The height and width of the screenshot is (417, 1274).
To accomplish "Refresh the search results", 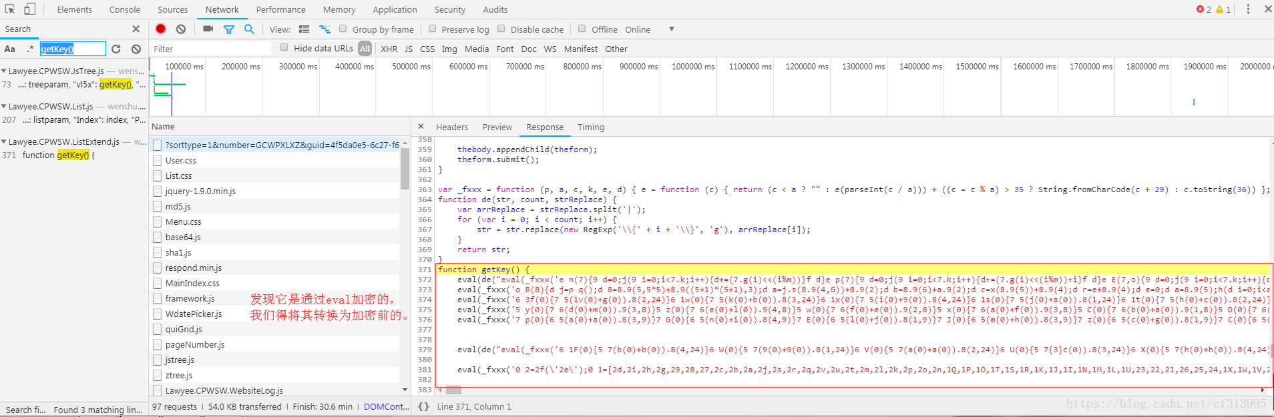I will tap(116, 49).
